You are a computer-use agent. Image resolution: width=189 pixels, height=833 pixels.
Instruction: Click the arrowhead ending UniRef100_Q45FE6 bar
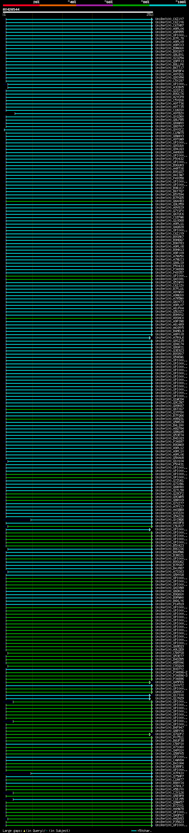tap(150, 682)
